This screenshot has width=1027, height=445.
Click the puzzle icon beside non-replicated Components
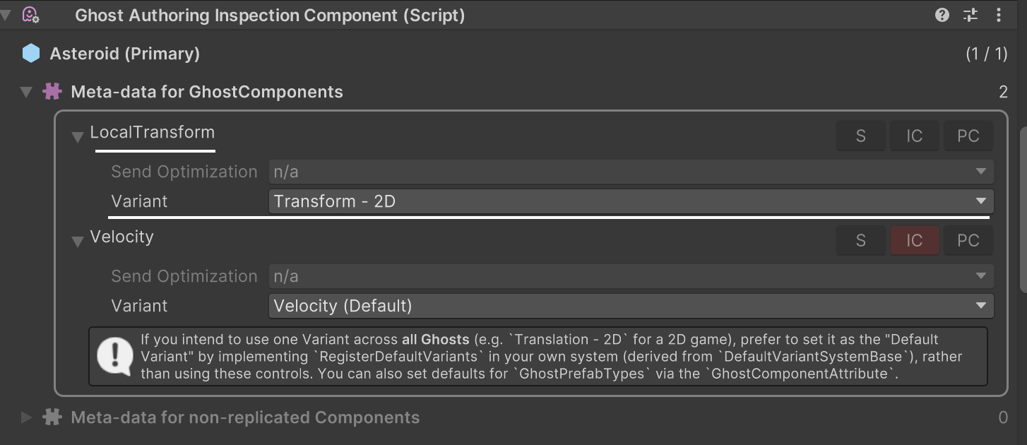click(52, 417)
